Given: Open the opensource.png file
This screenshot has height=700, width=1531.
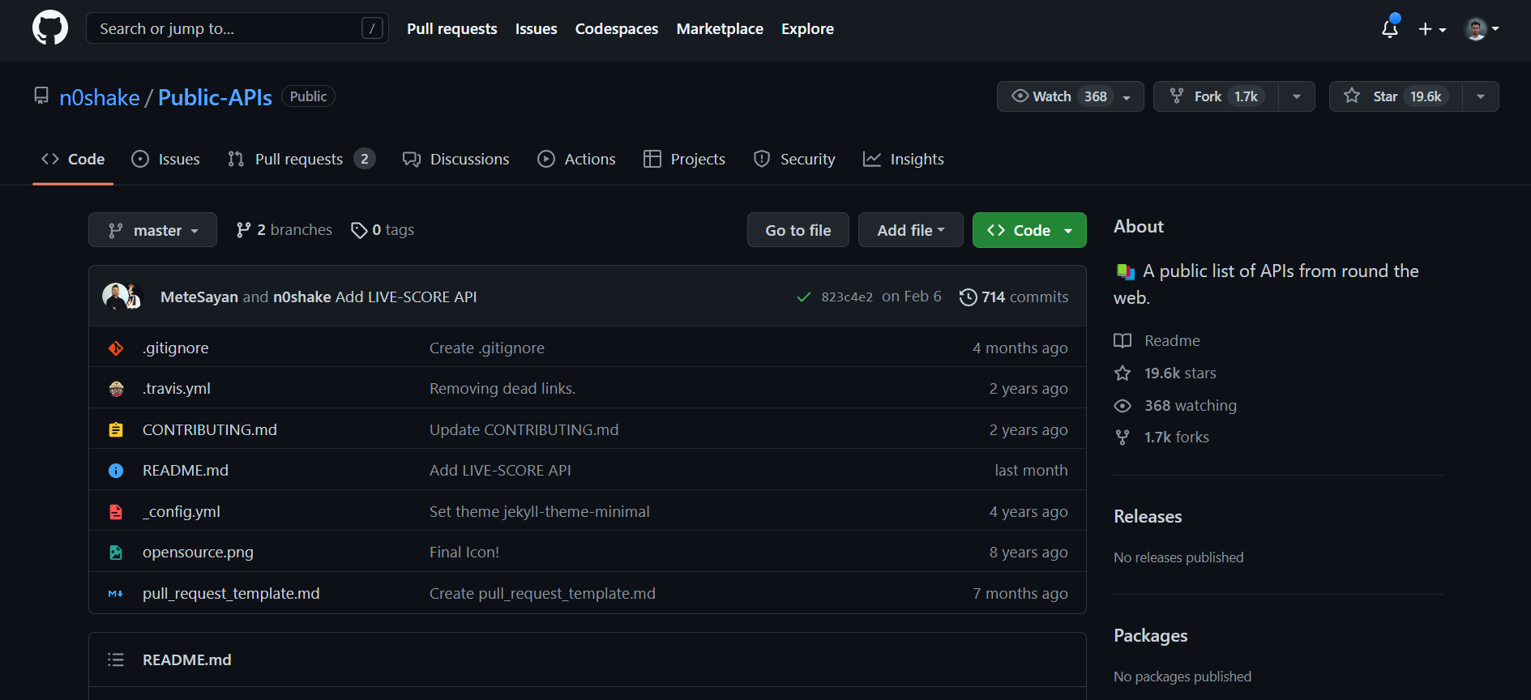Looking at the screenshot, I should 198,552.
